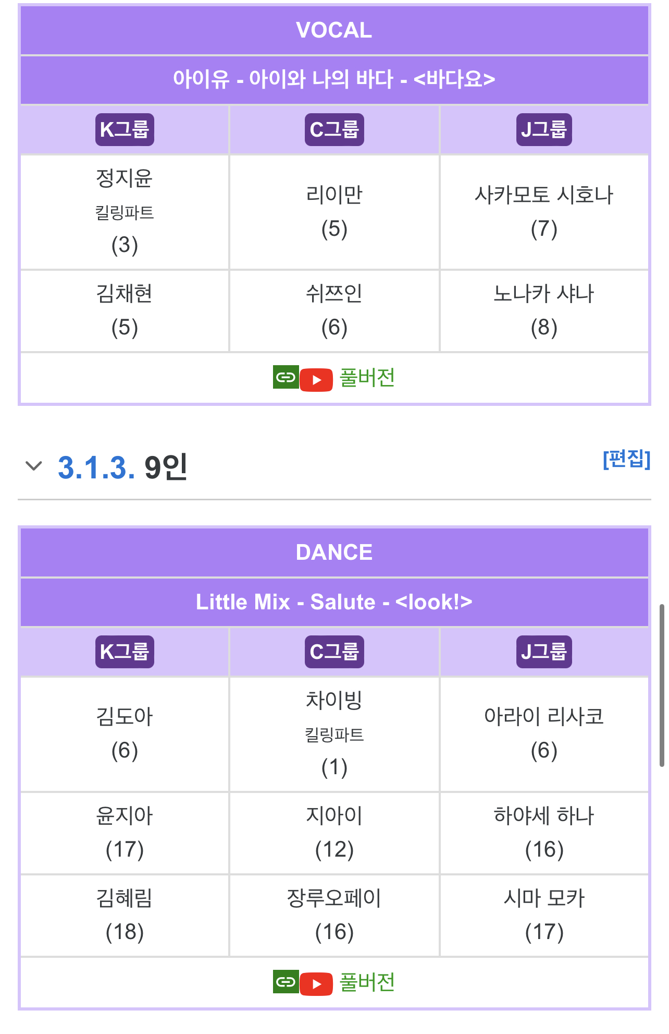Screen dimensions: 669x1034
Task: Select the K그룹 badge in the VOCAL table
Action: tap(124, 130)
